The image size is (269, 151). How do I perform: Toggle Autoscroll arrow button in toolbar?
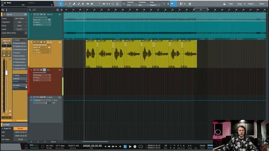point(172,4)
